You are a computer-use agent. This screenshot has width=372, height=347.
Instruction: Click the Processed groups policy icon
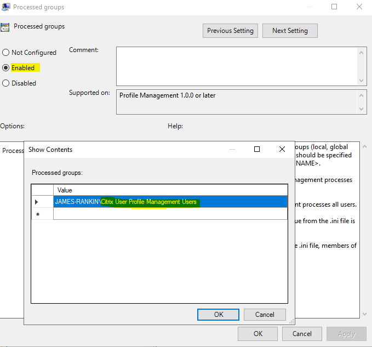click(x=5, y=27)
